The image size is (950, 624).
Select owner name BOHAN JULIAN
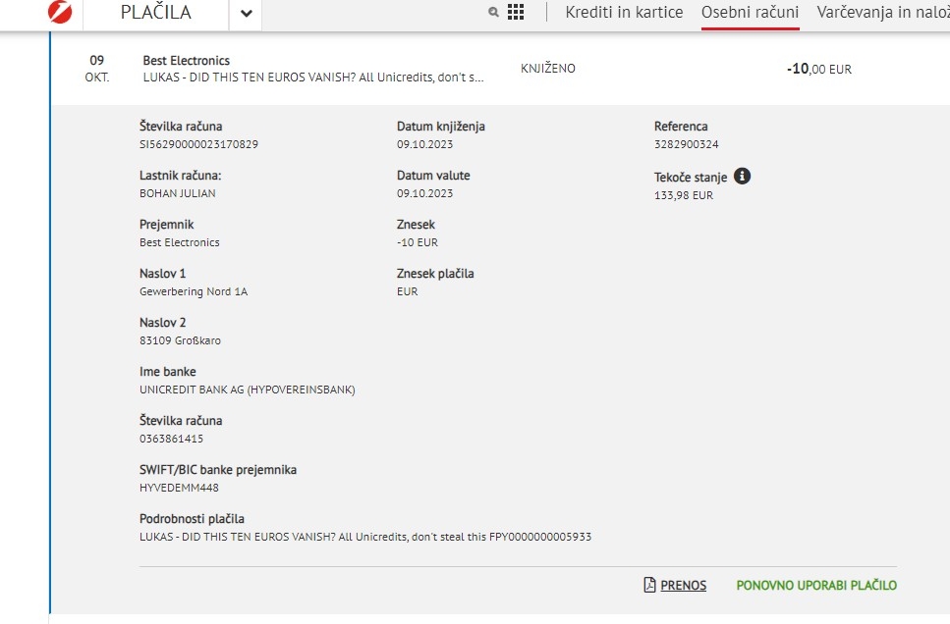tap(178, 193)
